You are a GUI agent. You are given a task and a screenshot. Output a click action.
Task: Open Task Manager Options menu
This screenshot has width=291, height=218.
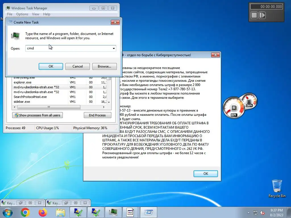22,14
